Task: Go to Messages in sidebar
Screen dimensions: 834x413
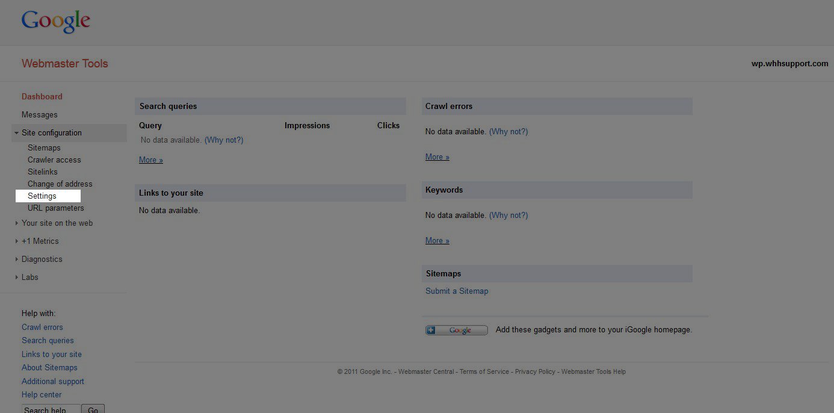Action: coord(40,114)
